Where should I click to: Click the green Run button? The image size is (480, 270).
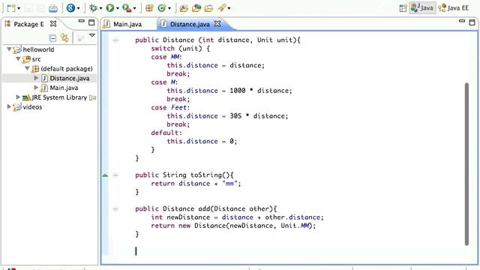(x=110, y=8)
